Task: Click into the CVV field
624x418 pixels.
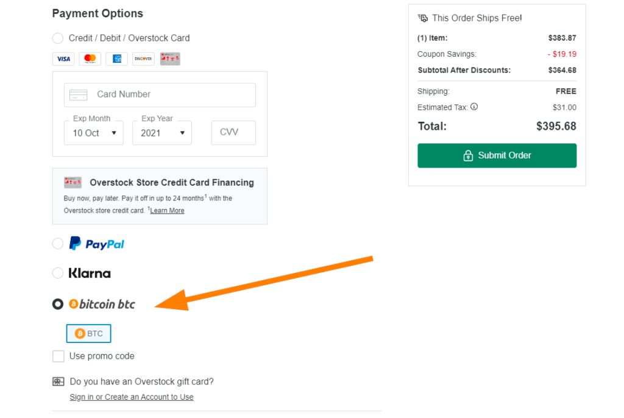Action: (x=233, y=133)
